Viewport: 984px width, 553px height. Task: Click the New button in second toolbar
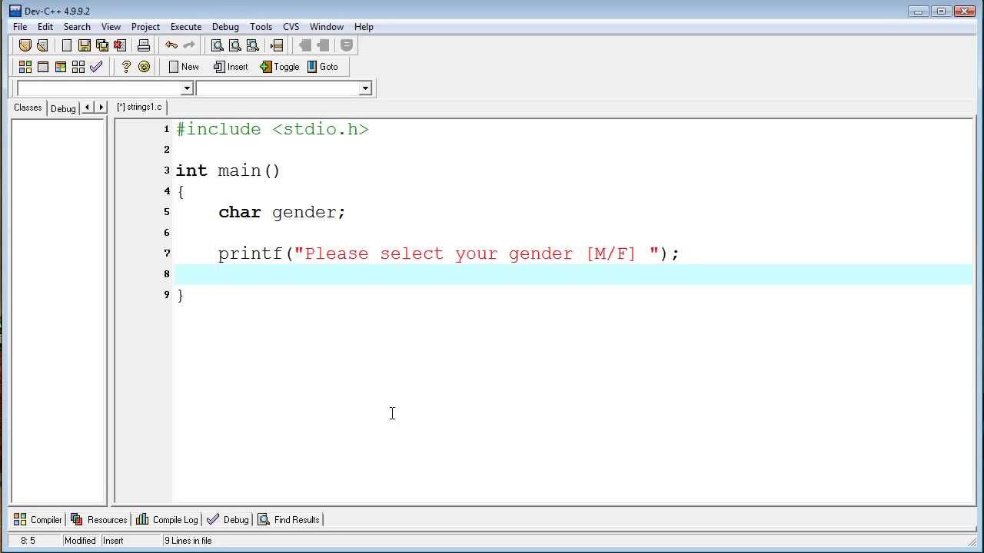(x=184, y=67)
